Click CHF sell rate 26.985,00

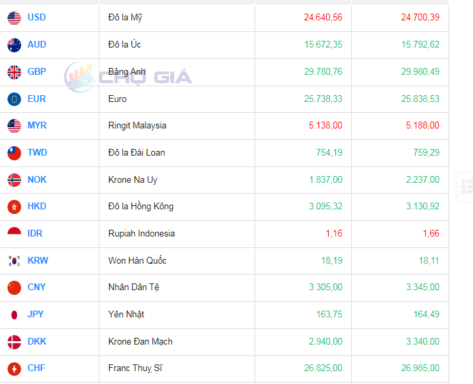[420, 368]
